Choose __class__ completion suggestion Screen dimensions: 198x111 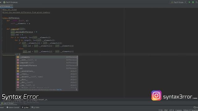point(47,74)
